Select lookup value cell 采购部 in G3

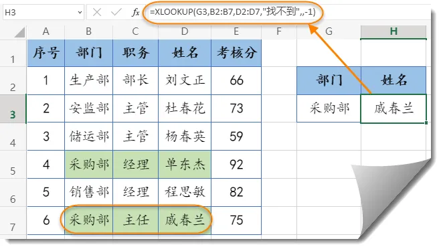(x=329, y=108)
